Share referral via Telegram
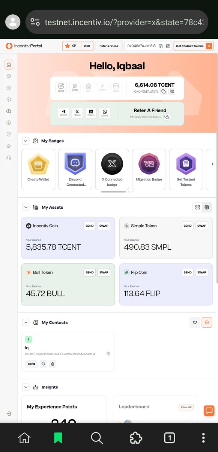 point(64,113)
